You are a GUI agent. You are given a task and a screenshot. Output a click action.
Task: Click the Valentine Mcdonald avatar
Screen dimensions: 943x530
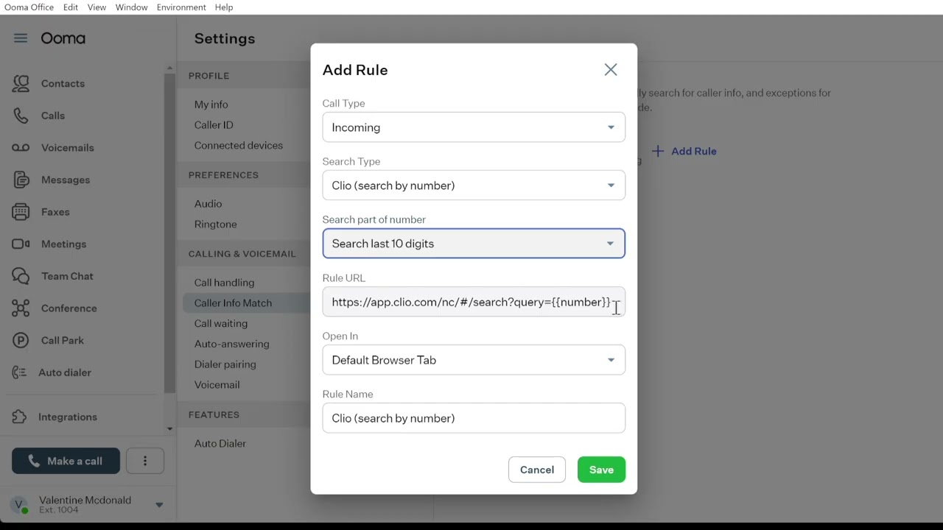tap(19, 505)
